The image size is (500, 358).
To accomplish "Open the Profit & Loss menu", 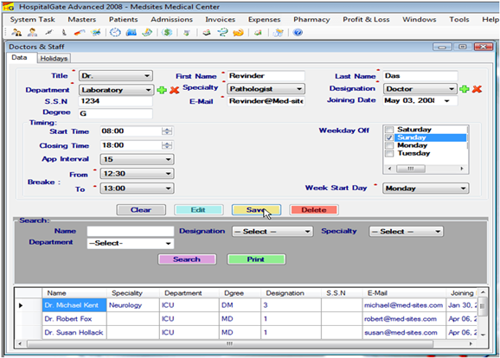I will pos(366,19).
